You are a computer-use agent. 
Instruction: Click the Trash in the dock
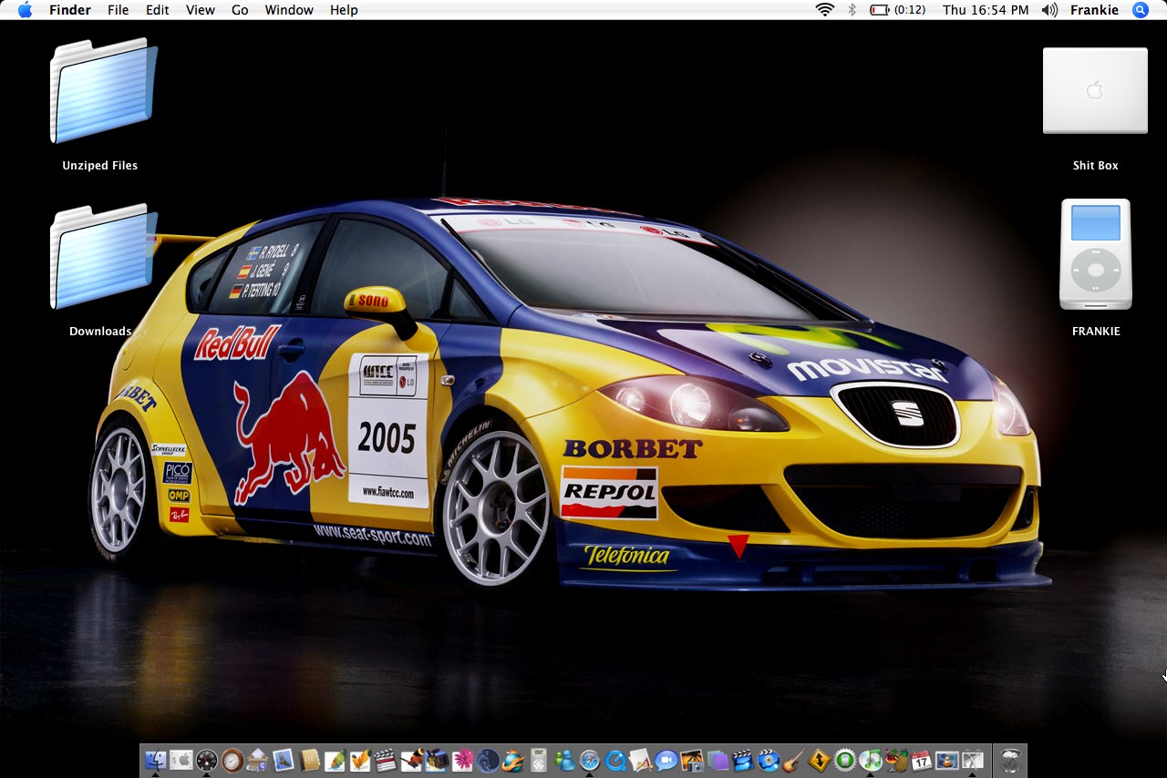click(1010, 760)
